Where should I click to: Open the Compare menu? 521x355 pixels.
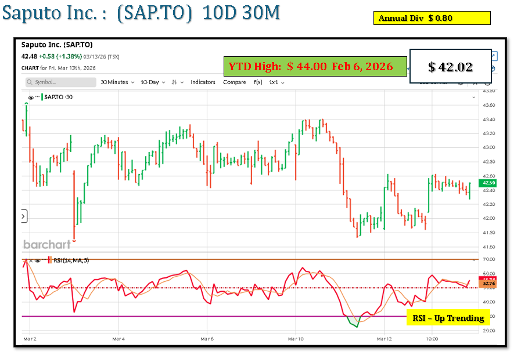pyautogui.click(x=235, y=82)
